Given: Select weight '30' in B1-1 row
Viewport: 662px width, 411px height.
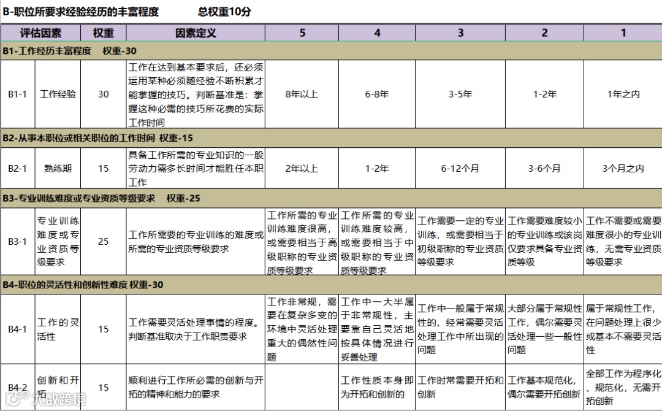Looking at the screenshot, I should click(x=104, y=94).
